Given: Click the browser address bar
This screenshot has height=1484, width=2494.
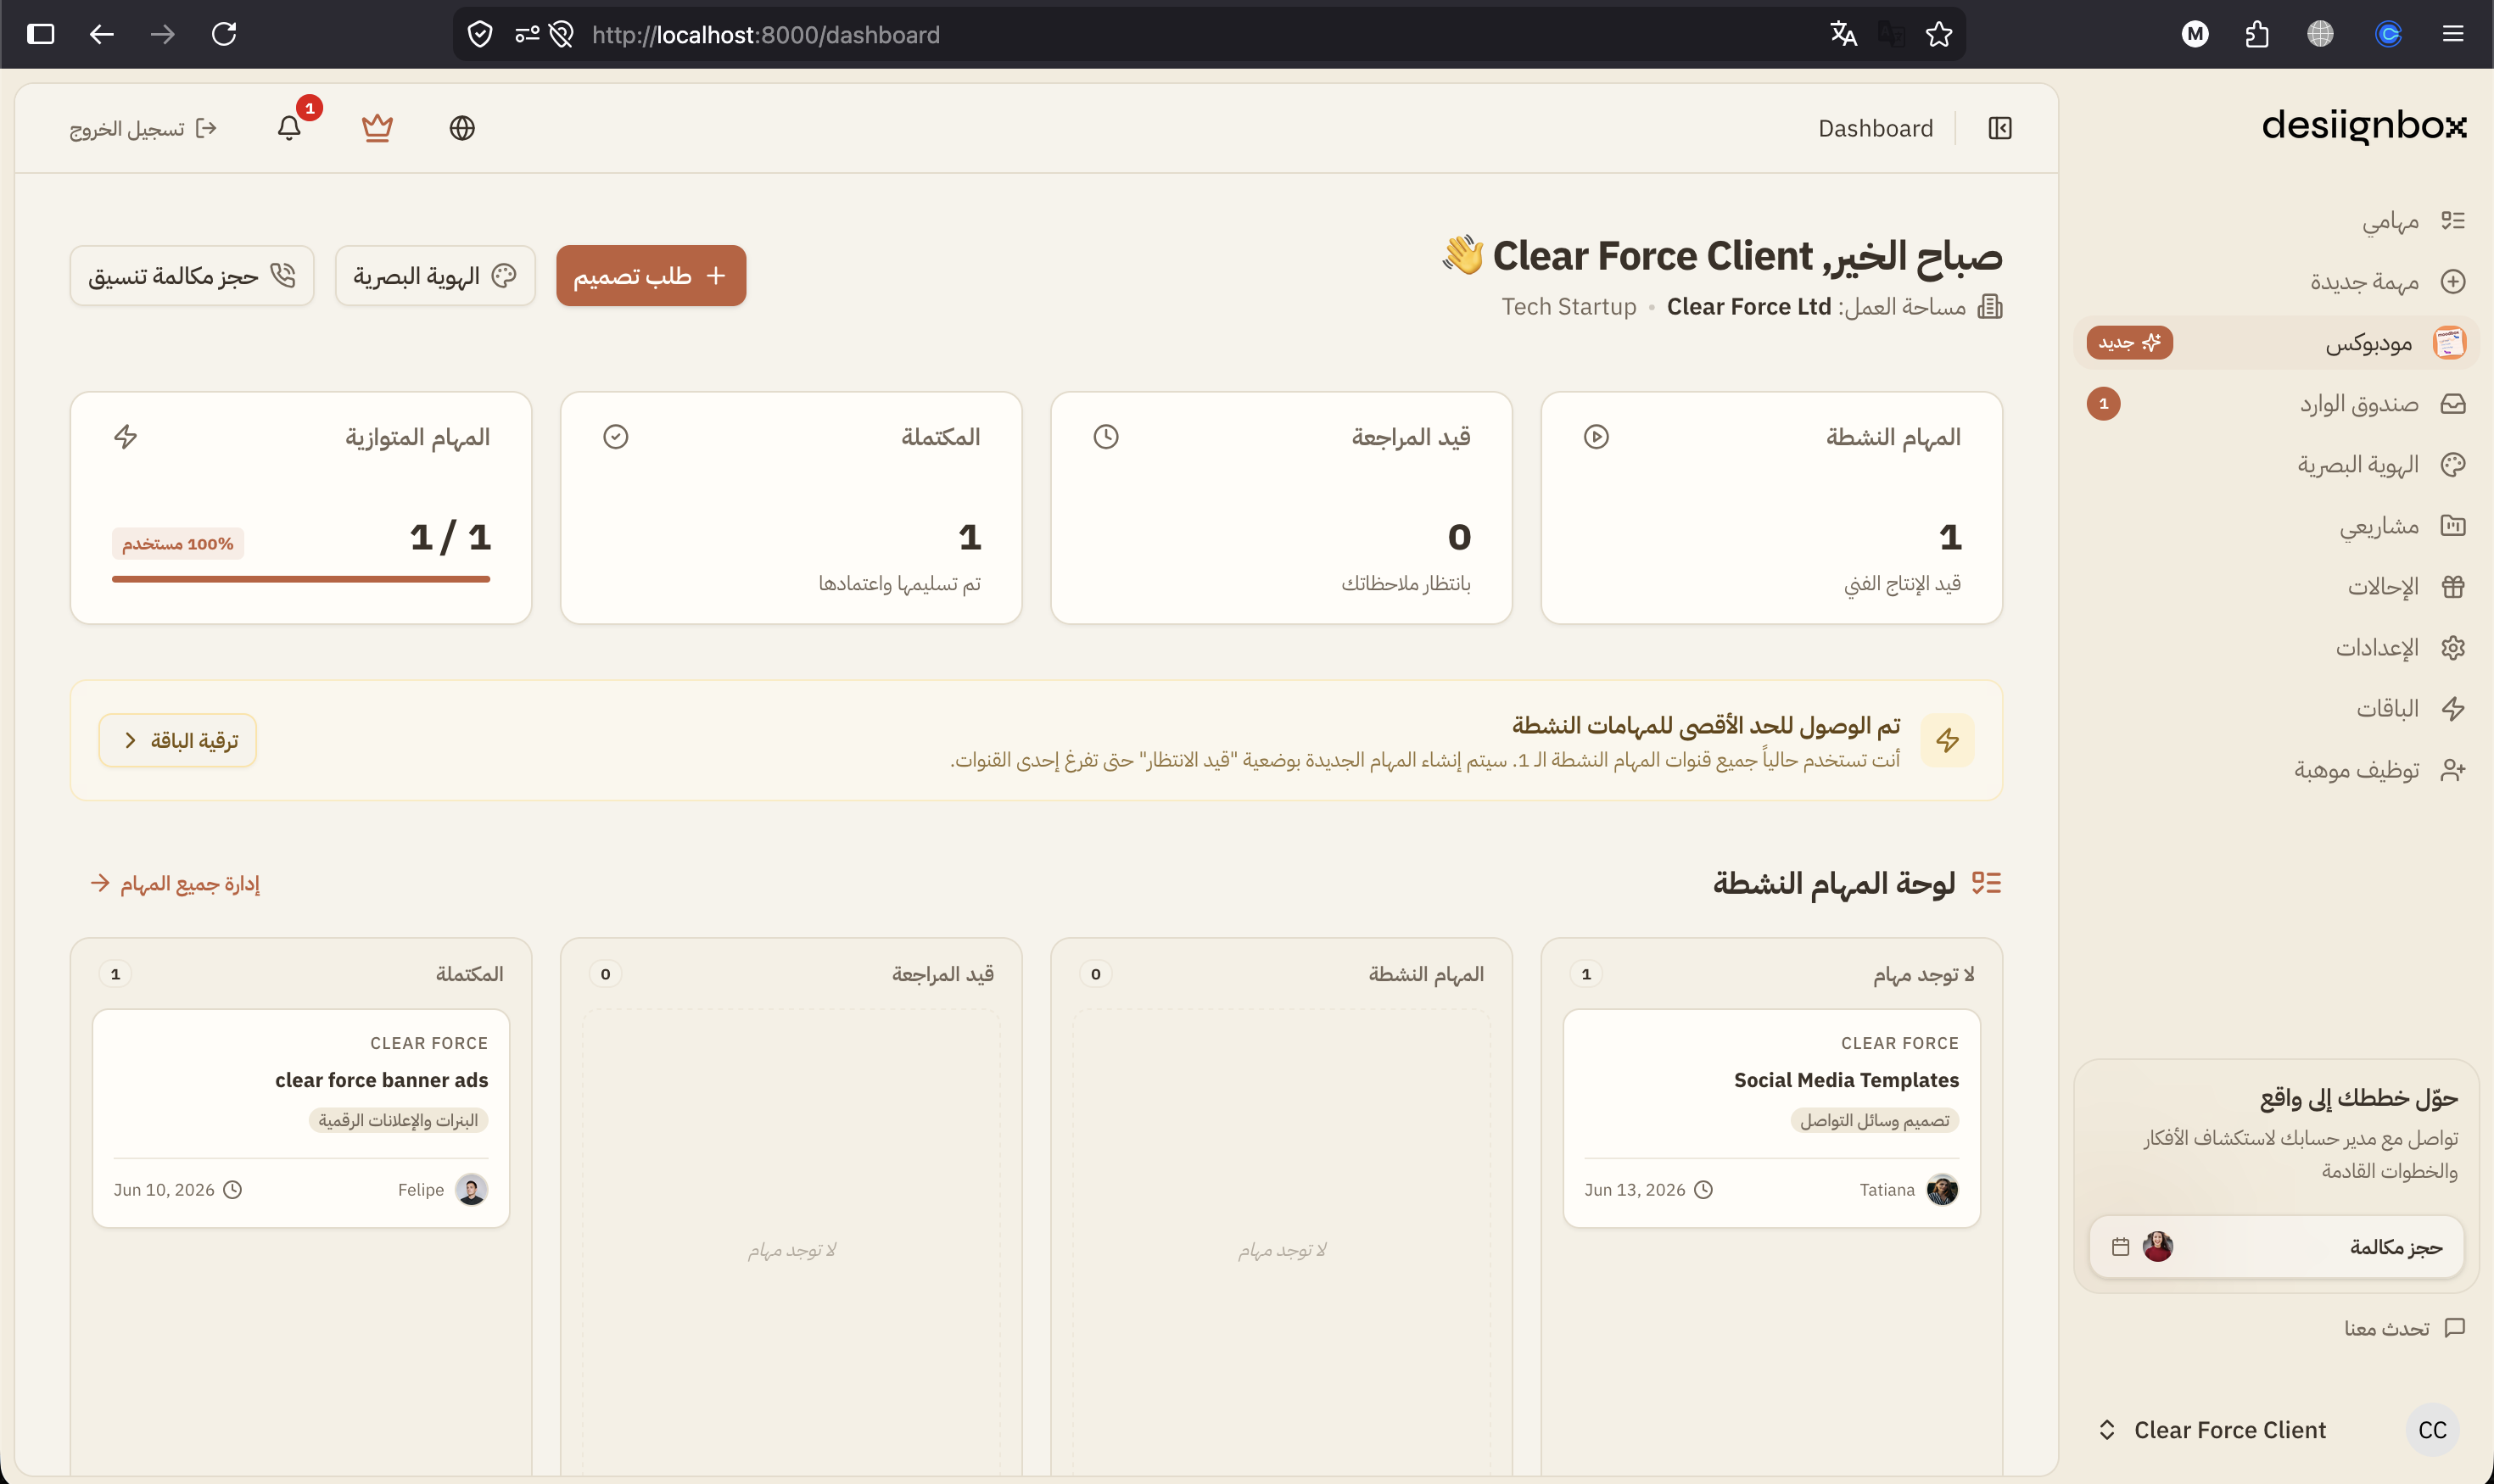Looking at the screenshot, I should pyautogui.click(x=1210, y=35).
